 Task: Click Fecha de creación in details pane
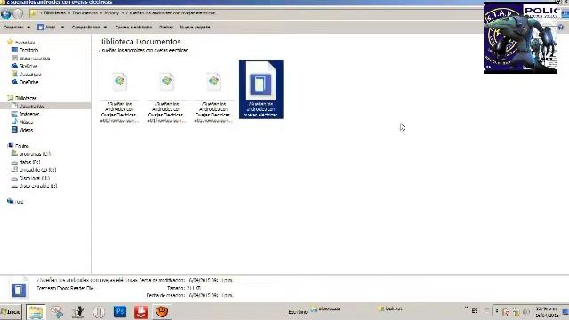[189, 295]
